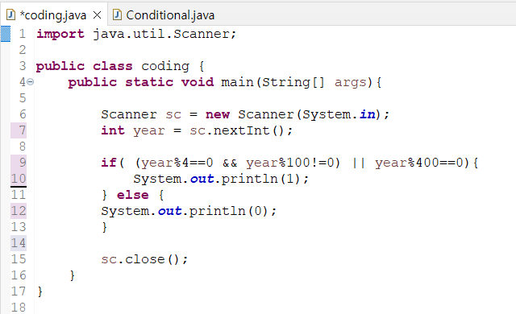516x314 pixels.
Task: Click line number 14 in the gutter
Action: pos(19,243)
